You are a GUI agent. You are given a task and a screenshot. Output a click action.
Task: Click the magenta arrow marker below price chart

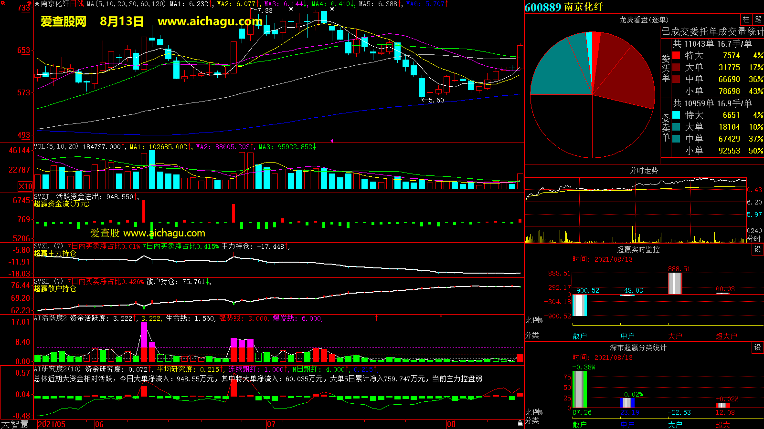[331, 141]
